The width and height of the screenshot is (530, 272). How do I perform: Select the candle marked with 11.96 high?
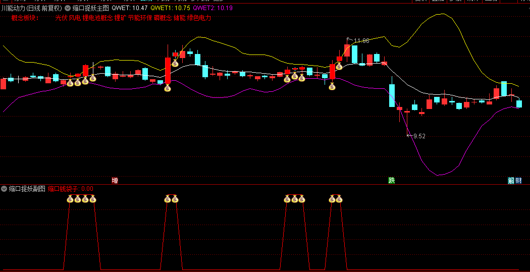point(347,50)
